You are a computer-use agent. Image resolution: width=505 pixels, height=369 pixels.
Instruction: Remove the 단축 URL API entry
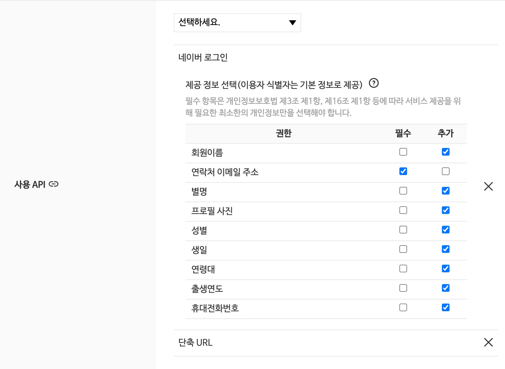[488, 342]
